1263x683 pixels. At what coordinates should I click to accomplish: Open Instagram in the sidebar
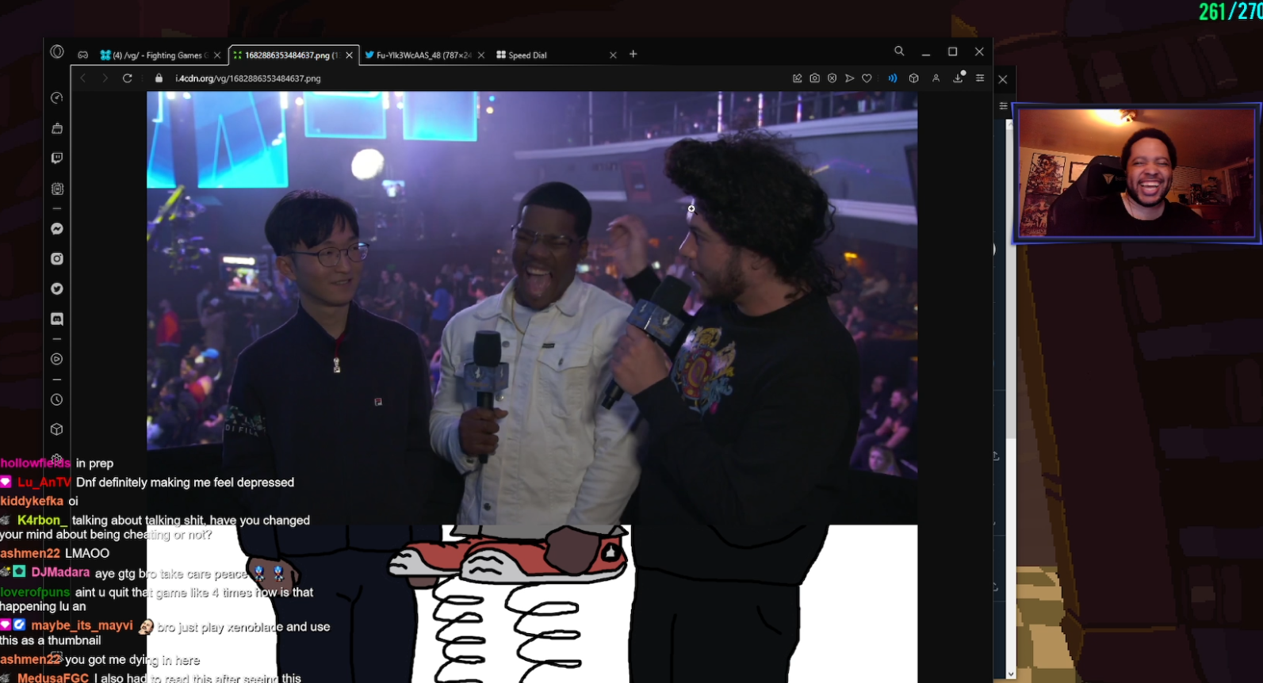click(x=57, y=259)
